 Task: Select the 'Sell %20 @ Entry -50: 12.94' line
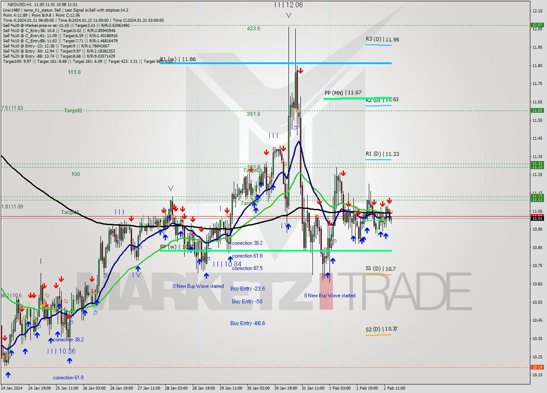coord(59,51)
